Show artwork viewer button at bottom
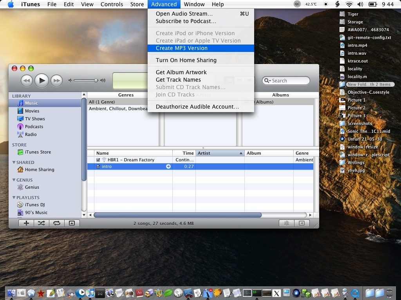The image size is (401, 300). 72,223
